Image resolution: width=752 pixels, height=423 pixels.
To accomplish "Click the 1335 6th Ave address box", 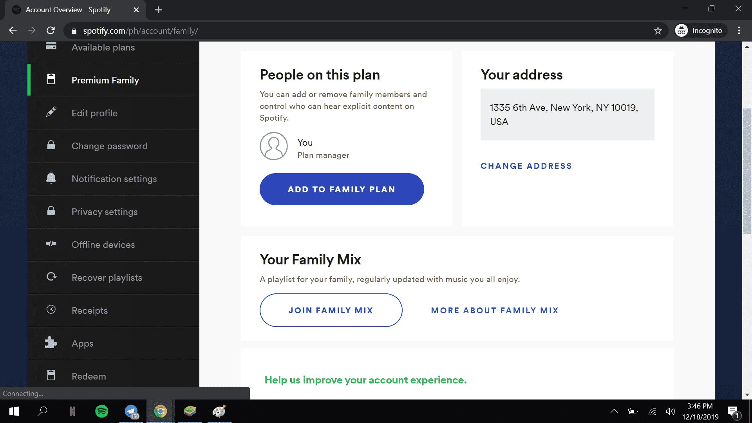I will [x=567, y=114].
